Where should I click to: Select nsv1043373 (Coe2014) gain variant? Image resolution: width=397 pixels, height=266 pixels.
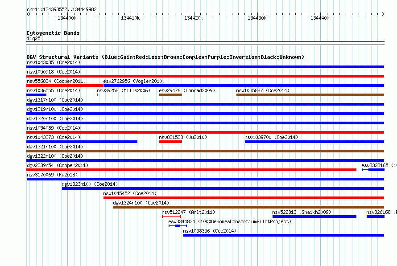[82, 142]
